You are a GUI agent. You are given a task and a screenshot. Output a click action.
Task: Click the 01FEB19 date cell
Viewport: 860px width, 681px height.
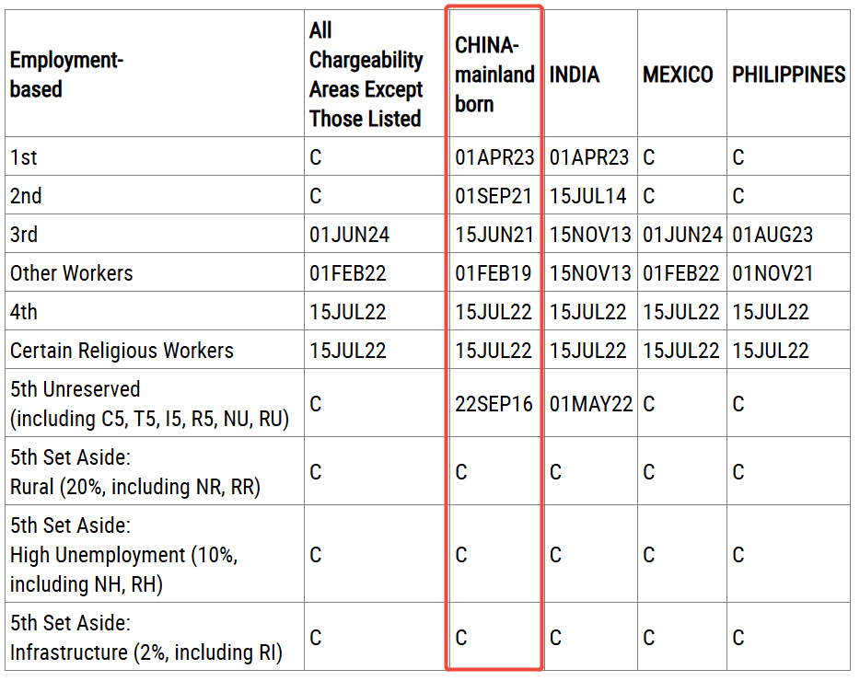(494, 273)
